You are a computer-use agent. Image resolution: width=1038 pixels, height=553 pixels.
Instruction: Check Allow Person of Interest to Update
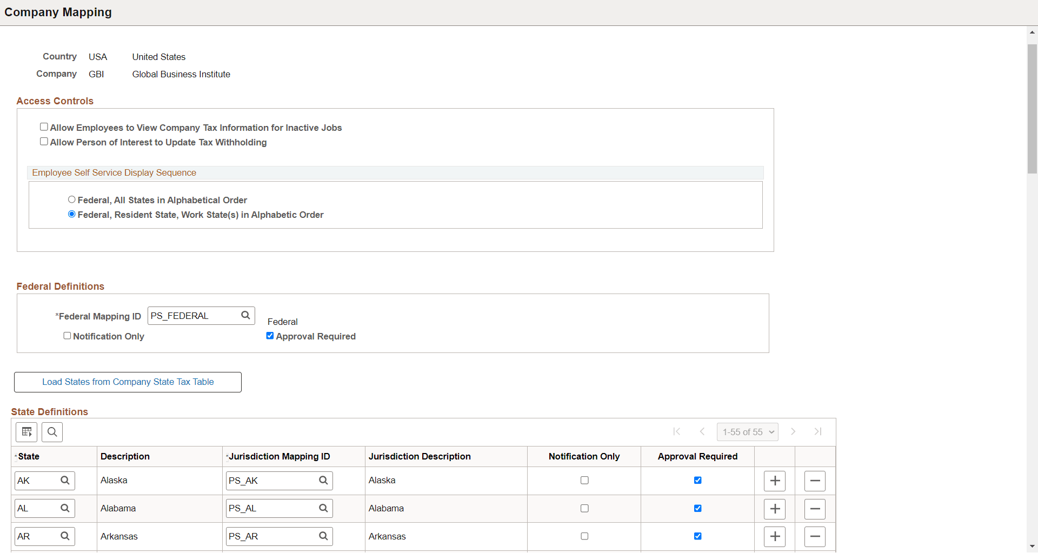44,142
